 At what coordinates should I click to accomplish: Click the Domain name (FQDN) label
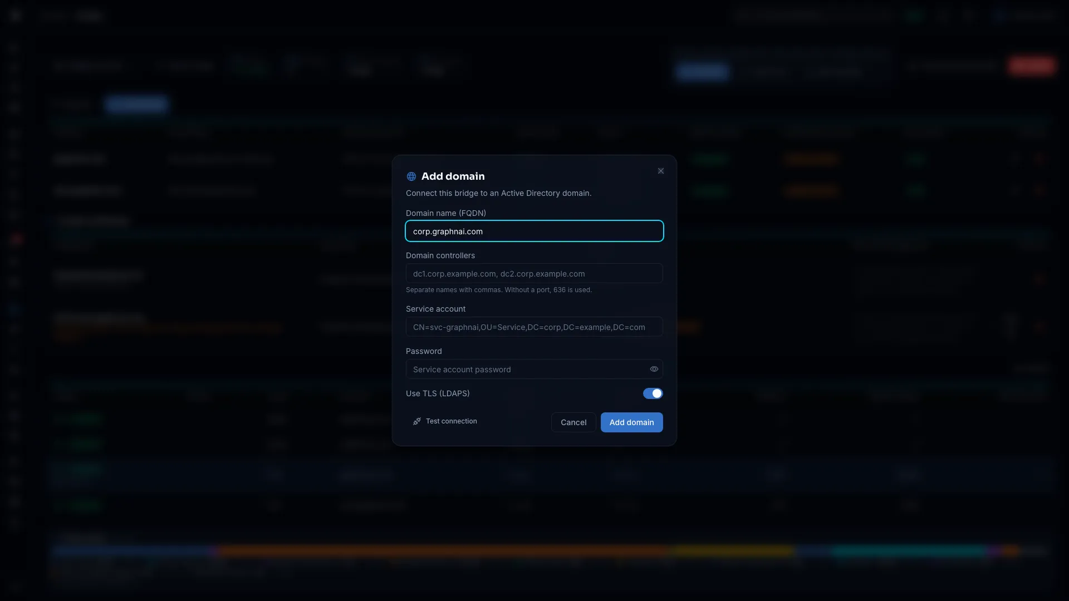click(446, 213)
